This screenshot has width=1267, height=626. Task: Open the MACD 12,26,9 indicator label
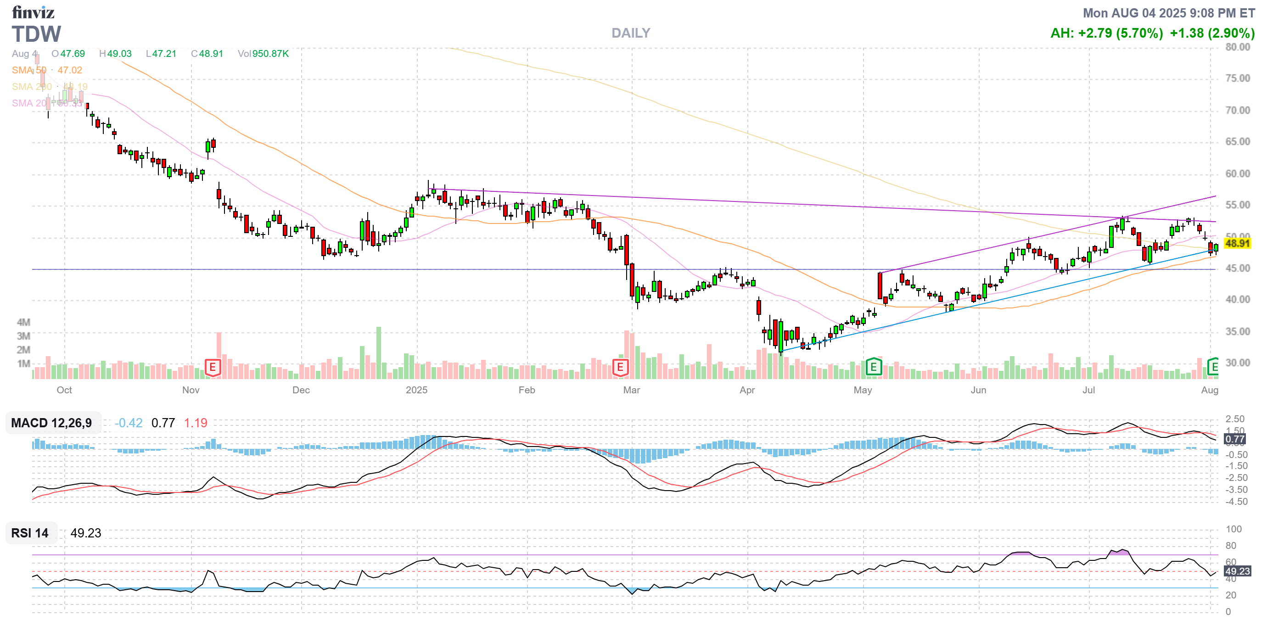point(51,423)
